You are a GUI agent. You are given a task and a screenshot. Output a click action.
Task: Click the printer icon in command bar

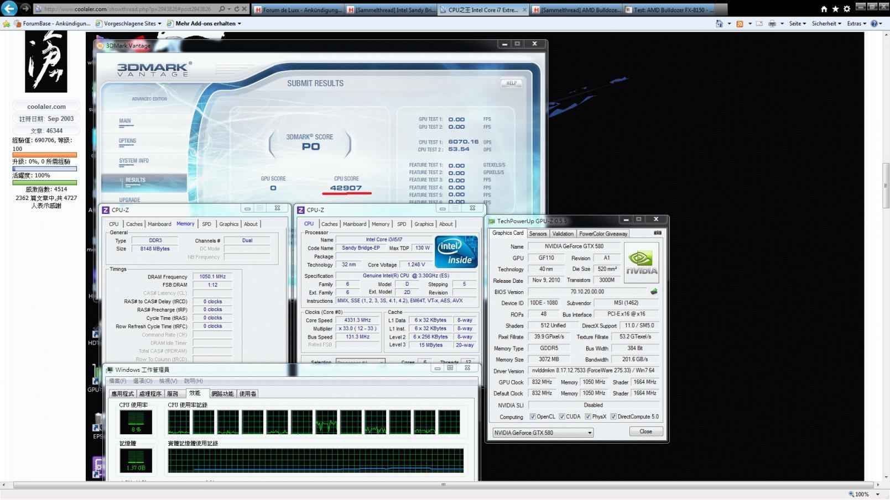click(x=772, y=24)
